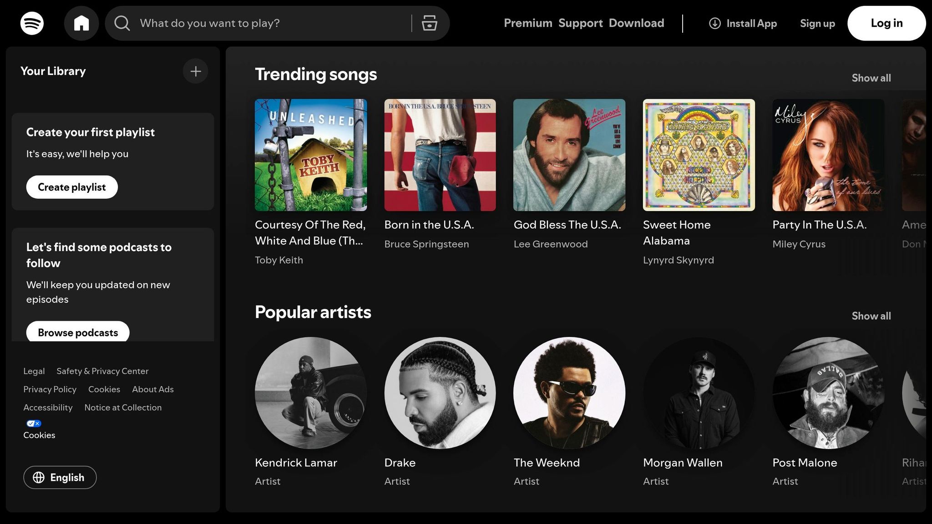This screenshot has height=524, width=932.
Task: Open Toby Keith artist link
Action: click(x=279, y=260)
